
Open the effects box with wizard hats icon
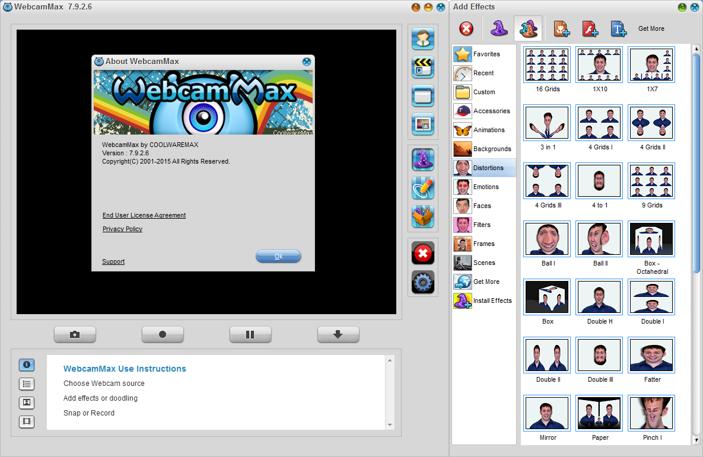click(x=423, y=216)
